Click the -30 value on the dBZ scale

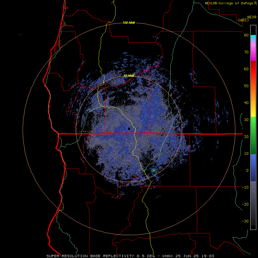245,221
